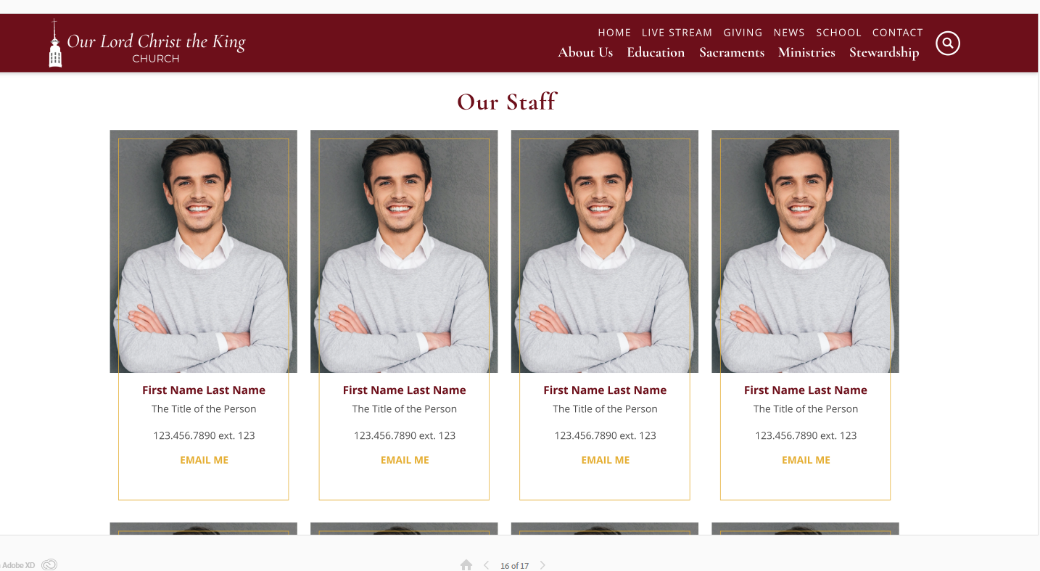Image resolution: width=1040 pixels, height=571 pixels.
Task: Go to previous page with left arrow
Action: pos(487,565)
